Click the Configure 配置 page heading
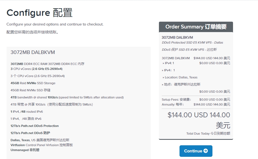The width and height of the screenshot is (258, 159). tap(39, 13)
